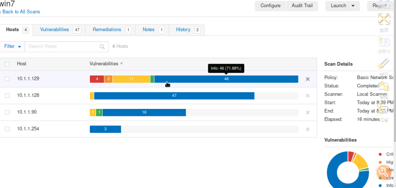Open host 10.1.1.90
The width and height of the screenshot is (396, 188).
pyautogui.click(x=27, y=112)
